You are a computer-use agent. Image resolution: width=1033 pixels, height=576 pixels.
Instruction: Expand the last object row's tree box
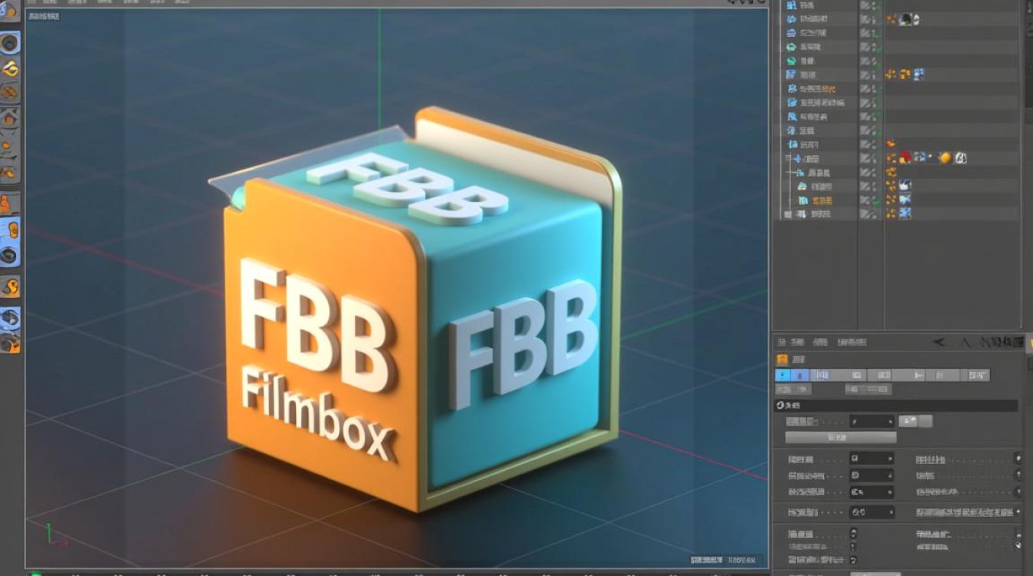(787, 214)
